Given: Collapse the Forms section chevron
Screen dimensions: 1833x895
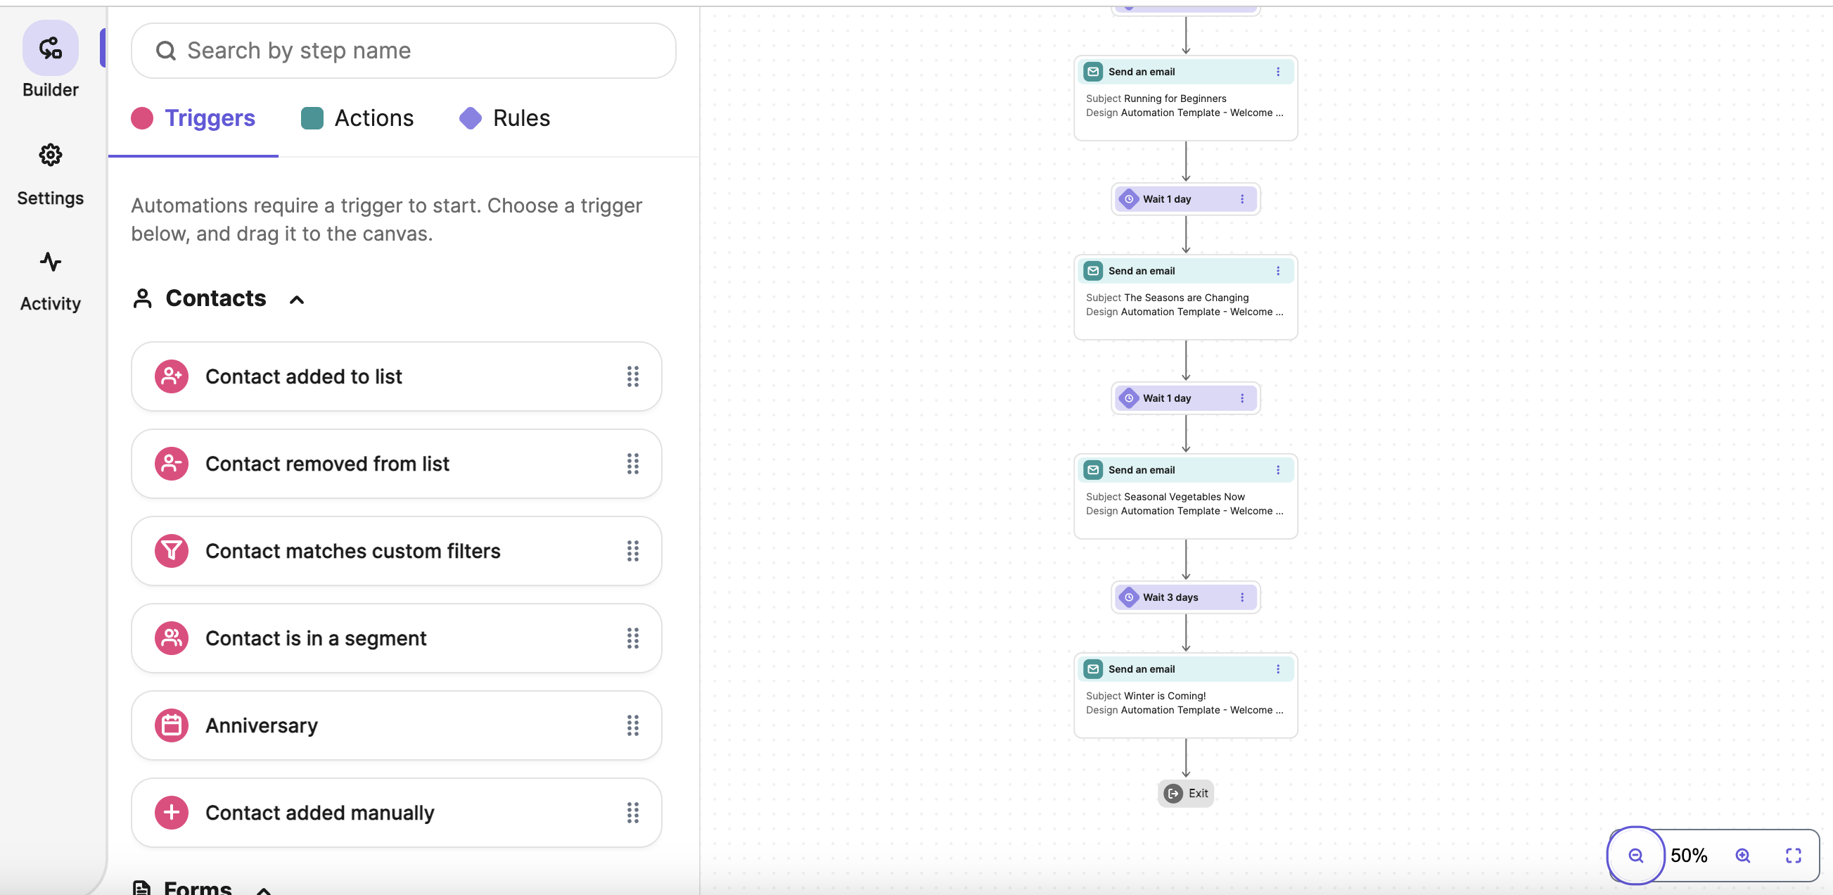Looking at the screenshot, I should pos(263,889).
